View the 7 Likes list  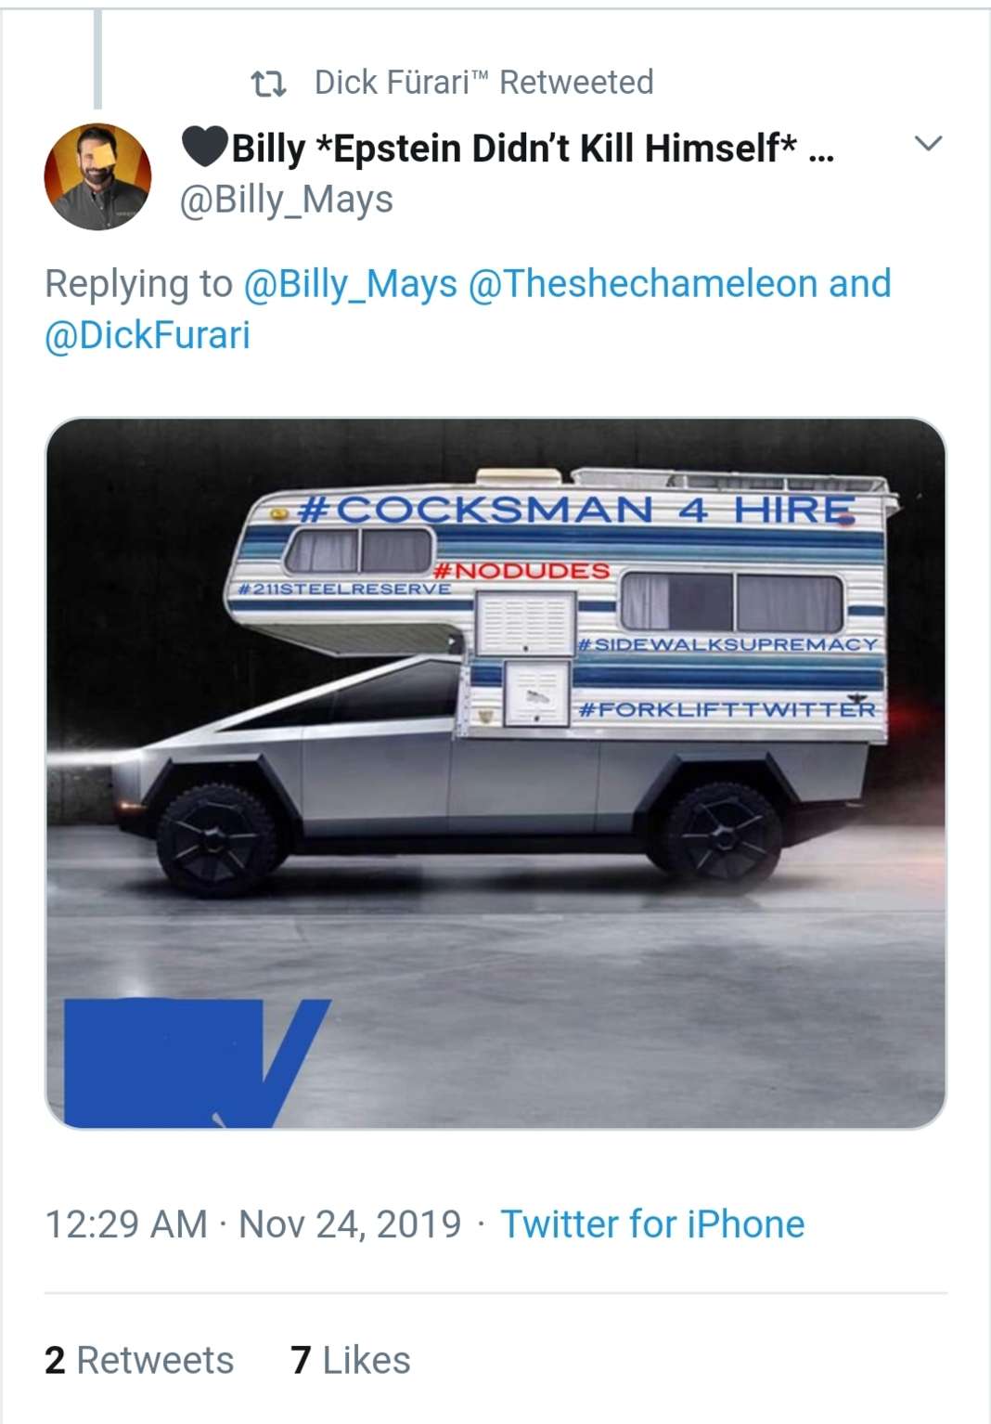click(x=350, y=1360)
